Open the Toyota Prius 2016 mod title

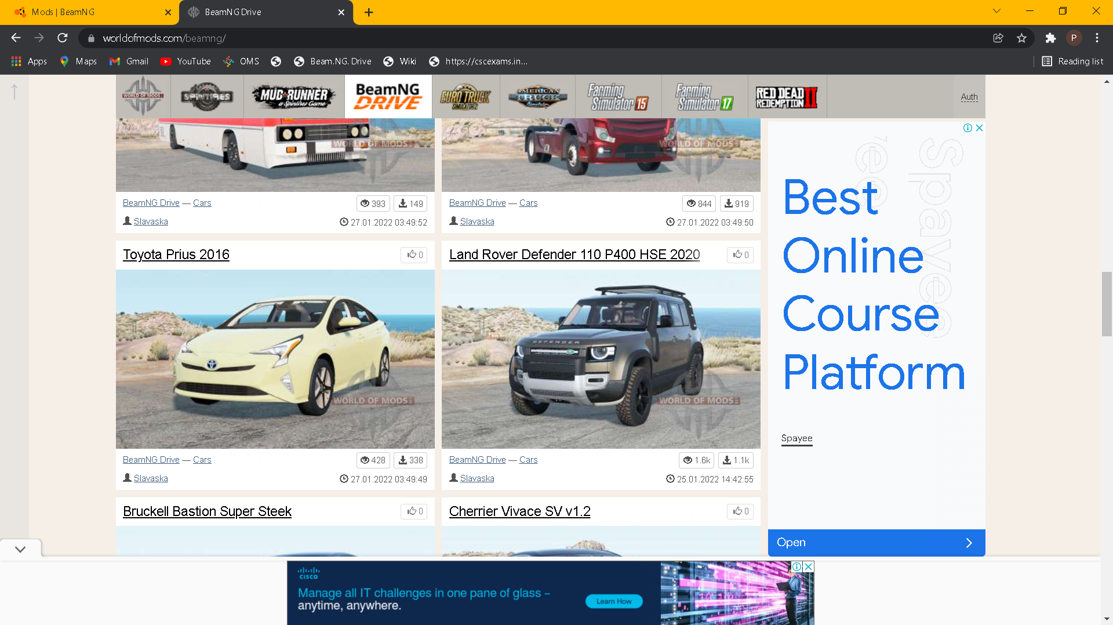(x=176, y=255)
